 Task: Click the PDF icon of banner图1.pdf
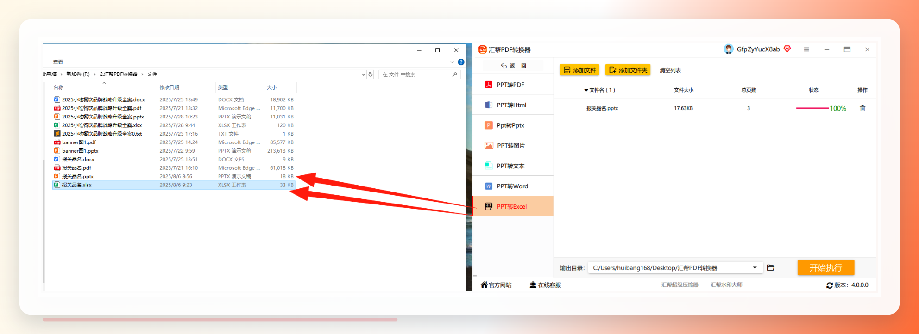pos(57,142)
